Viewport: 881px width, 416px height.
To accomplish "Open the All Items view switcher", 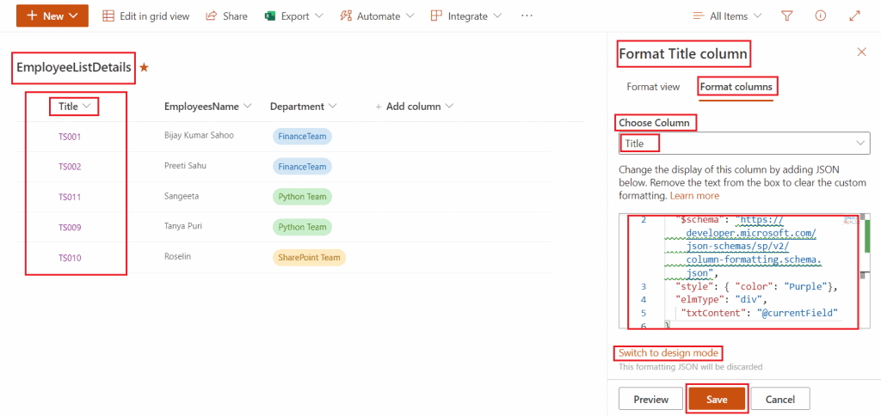I will tap(728, 16).
